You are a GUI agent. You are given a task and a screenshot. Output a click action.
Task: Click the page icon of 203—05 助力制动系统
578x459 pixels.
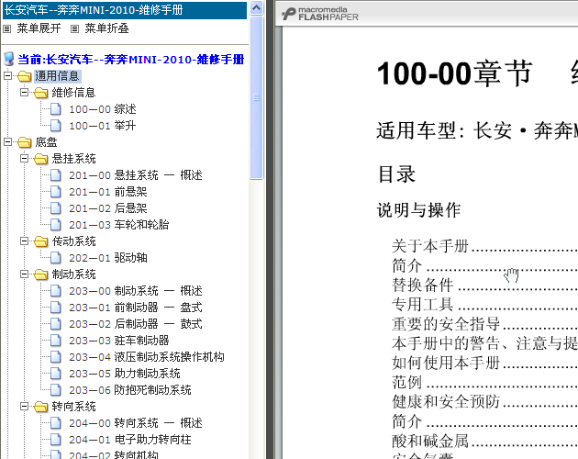point(56,374)
